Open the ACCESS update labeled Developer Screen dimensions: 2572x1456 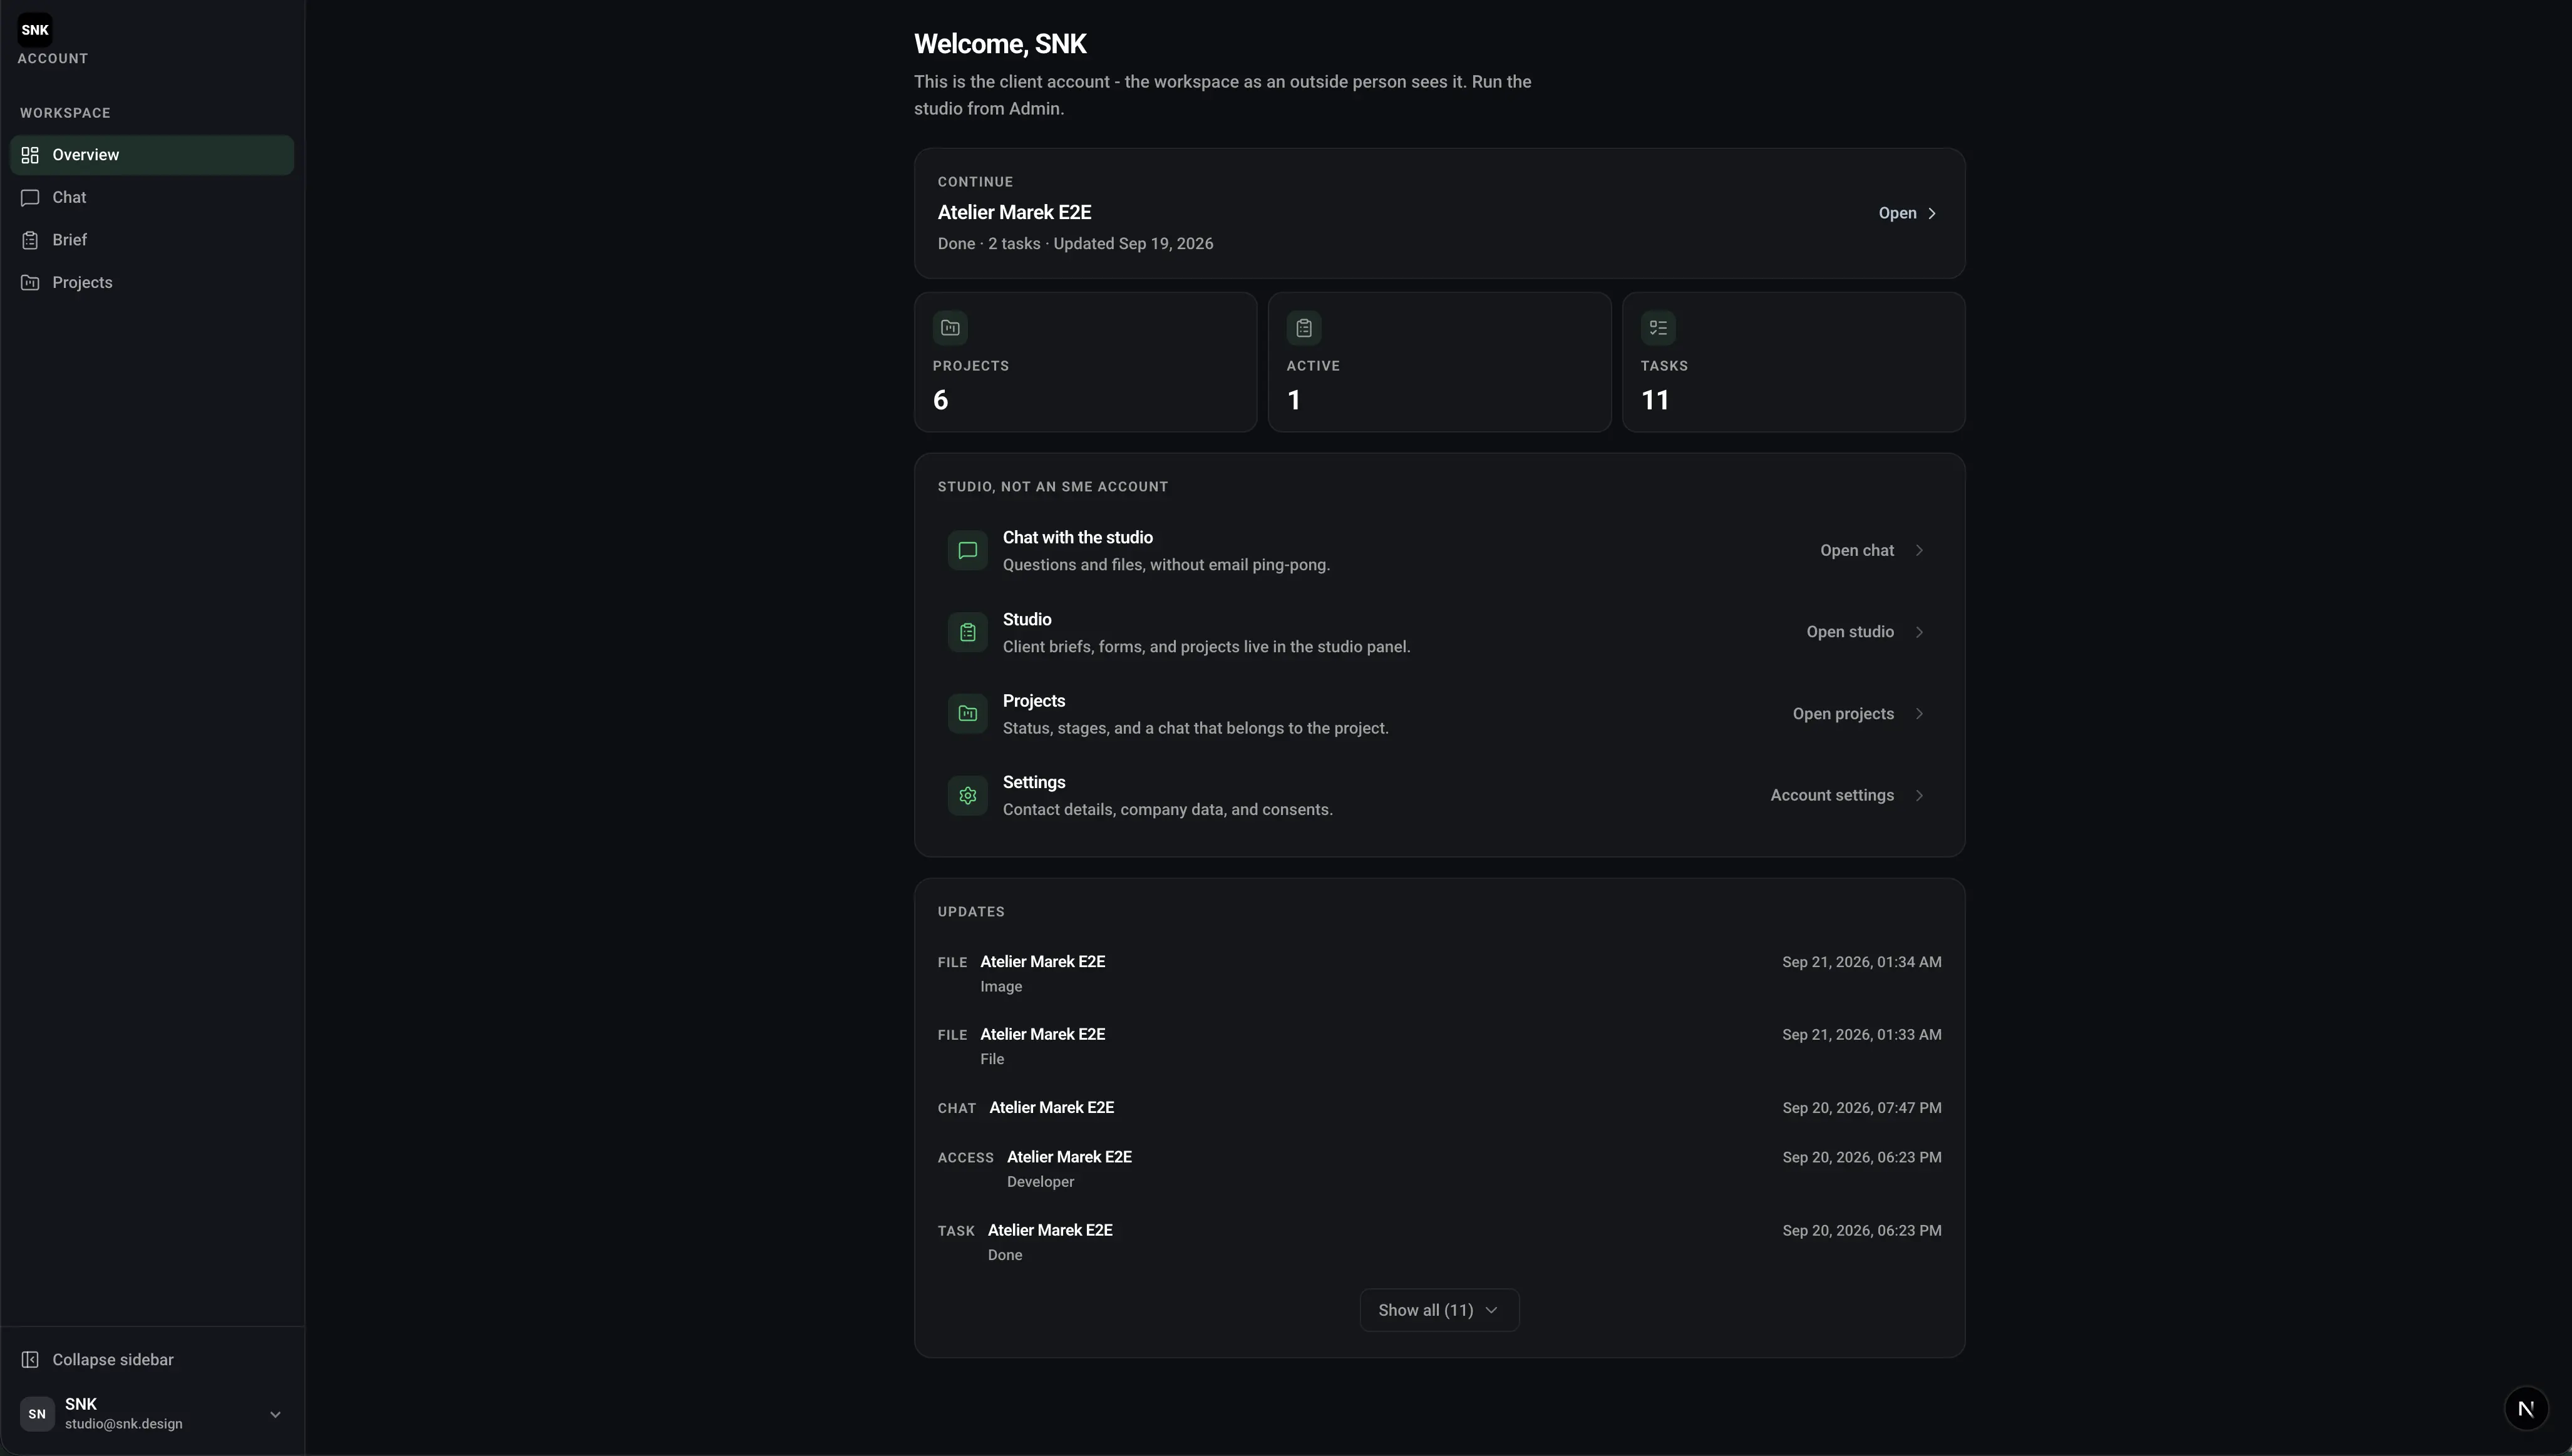point(1439,1169)
